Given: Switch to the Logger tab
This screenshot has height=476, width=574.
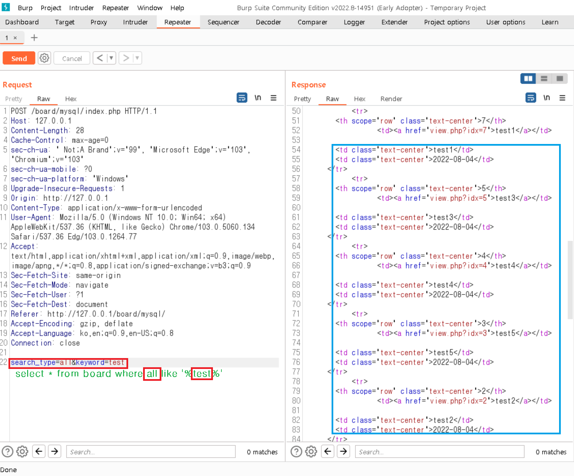Looking at the screenshot, I should point(354,22).
